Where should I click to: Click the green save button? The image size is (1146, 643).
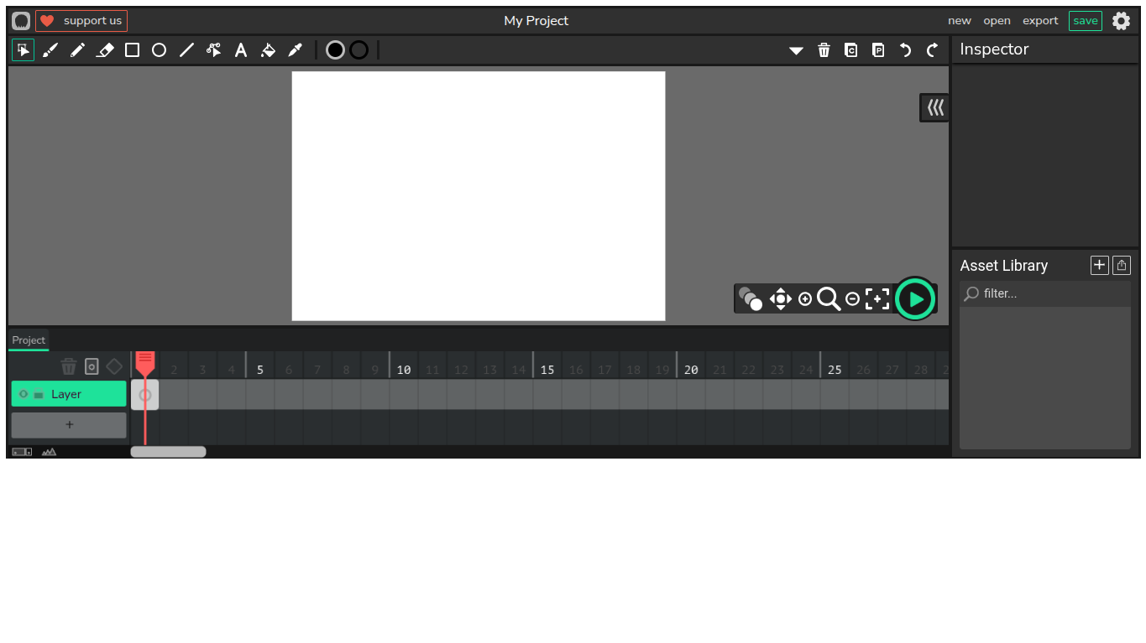[x=1085, y=21]
